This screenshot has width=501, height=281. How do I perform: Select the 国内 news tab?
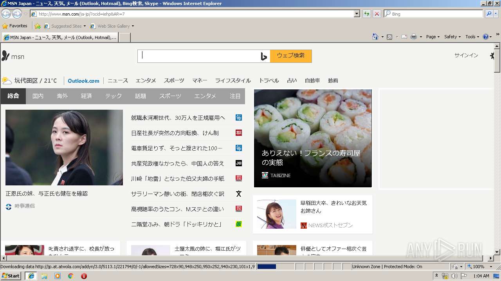38,96
